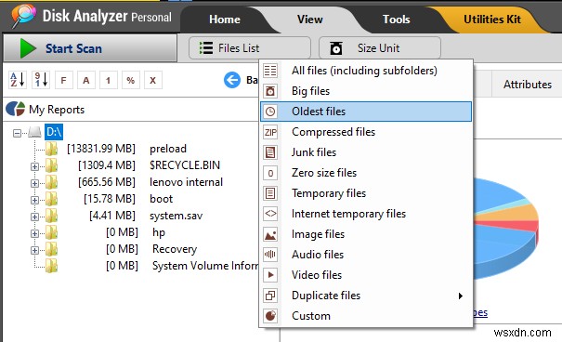Choose Audio files menu entry
Screen dimensions: 562x342
[366, 255]
